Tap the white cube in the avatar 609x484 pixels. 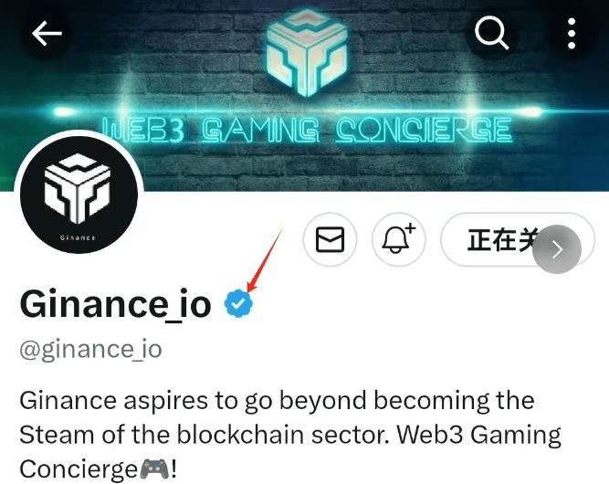[x=78, y=188]
